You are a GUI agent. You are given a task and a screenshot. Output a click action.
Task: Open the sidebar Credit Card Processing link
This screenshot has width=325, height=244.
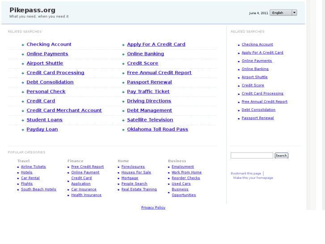[262, 94]
